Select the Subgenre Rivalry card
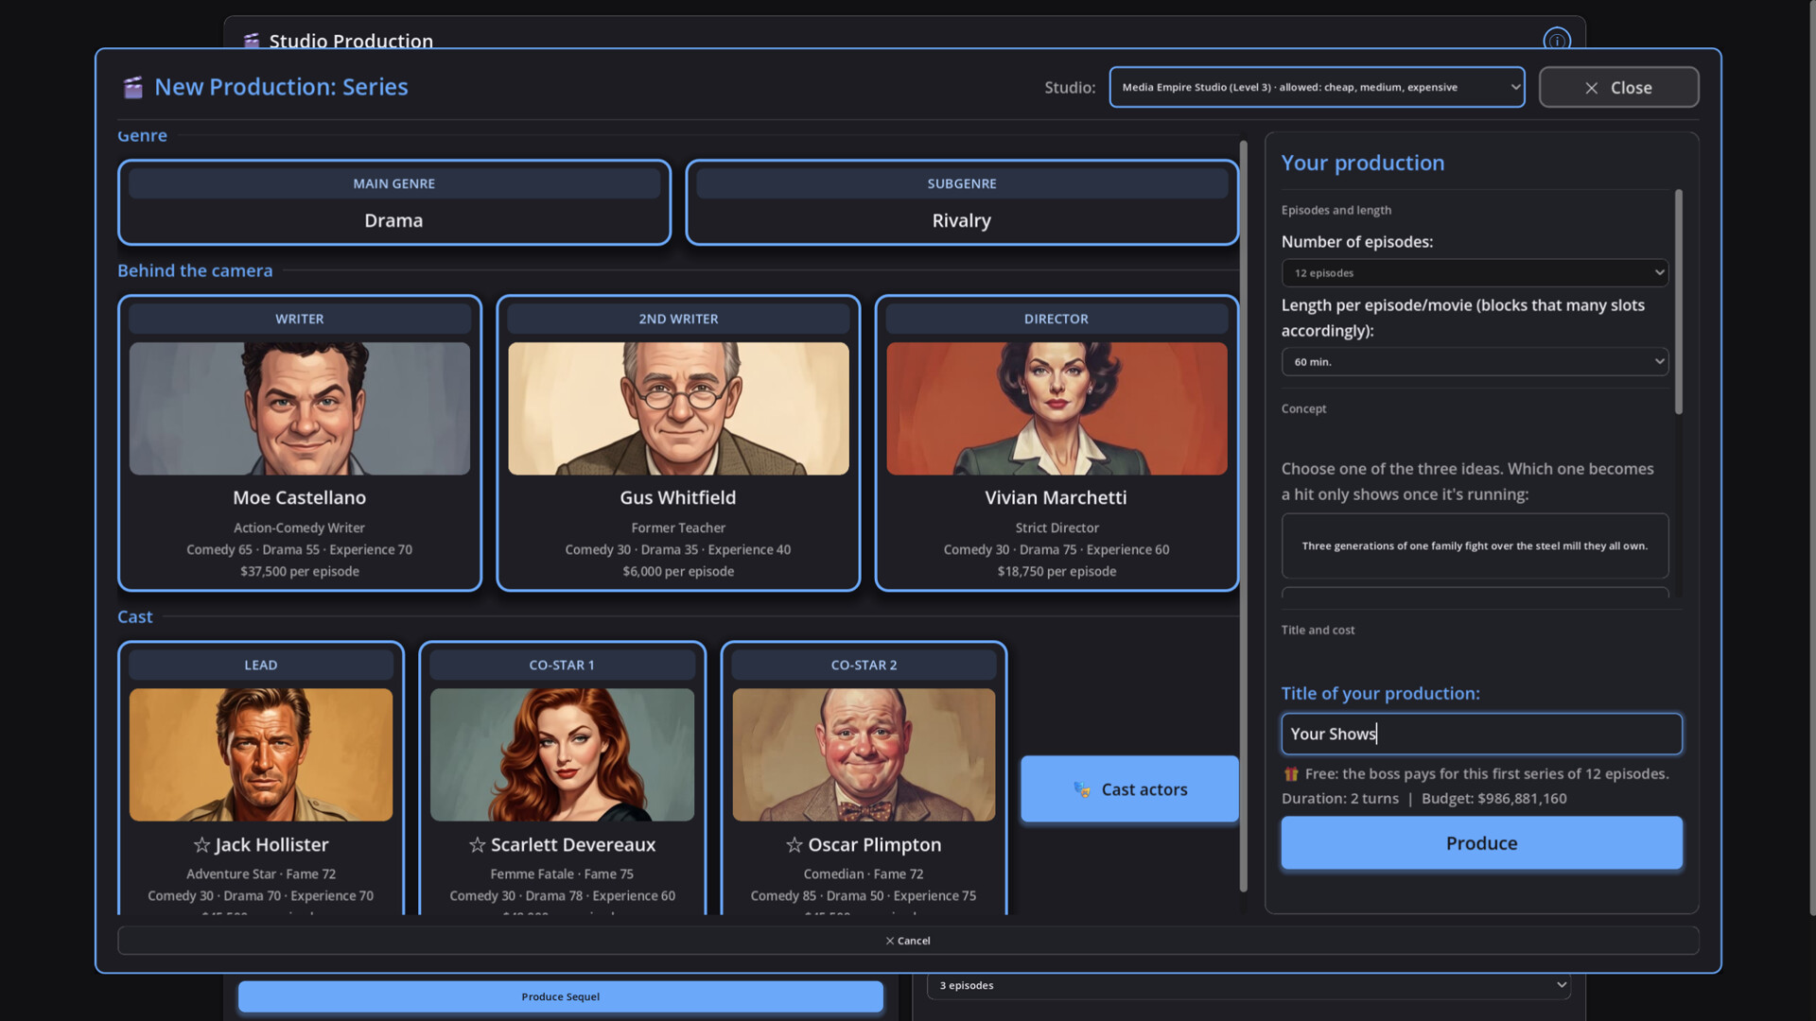1816x1021 pixels. point(962,202)
